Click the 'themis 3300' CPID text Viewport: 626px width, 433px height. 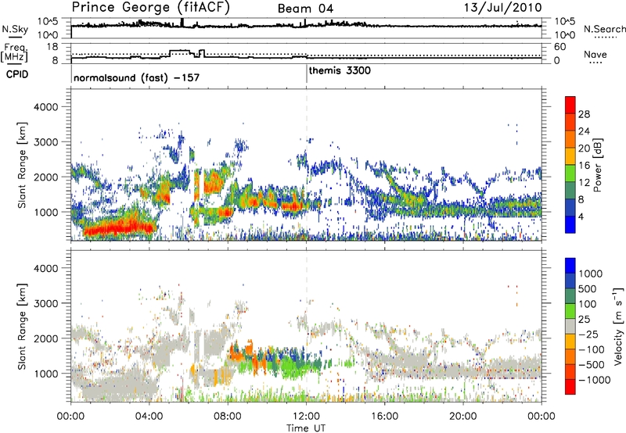340,70
